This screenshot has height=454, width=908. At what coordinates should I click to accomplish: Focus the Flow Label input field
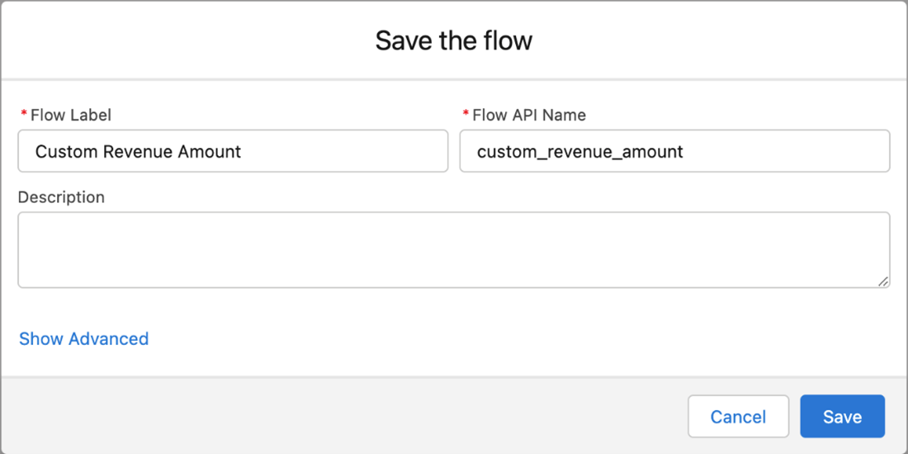pyautogui.click(x=330, y=151)
